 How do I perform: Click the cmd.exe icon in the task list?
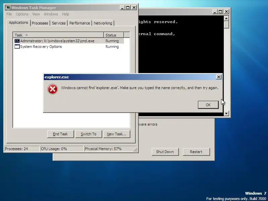(x=17, y=41)
